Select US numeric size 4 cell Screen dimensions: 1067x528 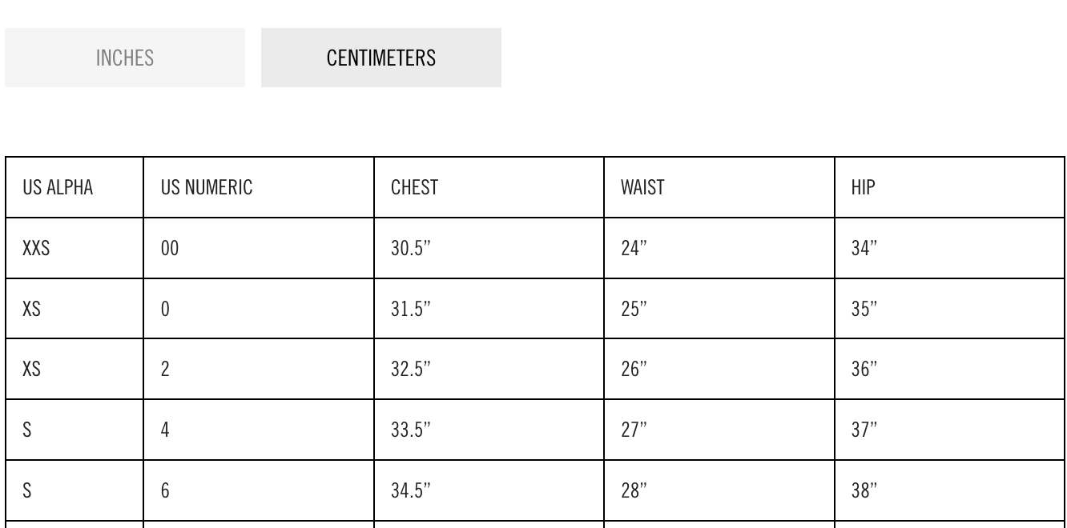165,430
